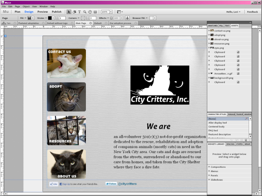The image size is (262, 196).
Task: Open the File menu
Action: tap(4, 6)
